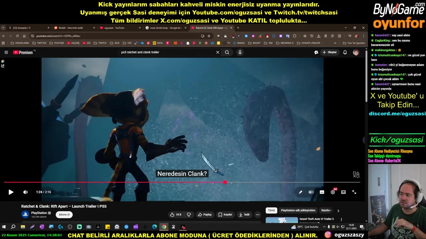426x239 pixels.
Task: Save video with Kaydet button
Action: click(x=225, y=214)
